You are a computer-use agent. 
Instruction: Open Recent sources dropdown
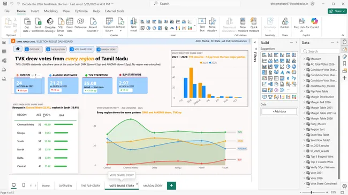pos(93,25)
